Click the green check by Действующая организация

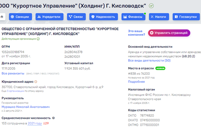pyautogui.click(x=38, y=39)
